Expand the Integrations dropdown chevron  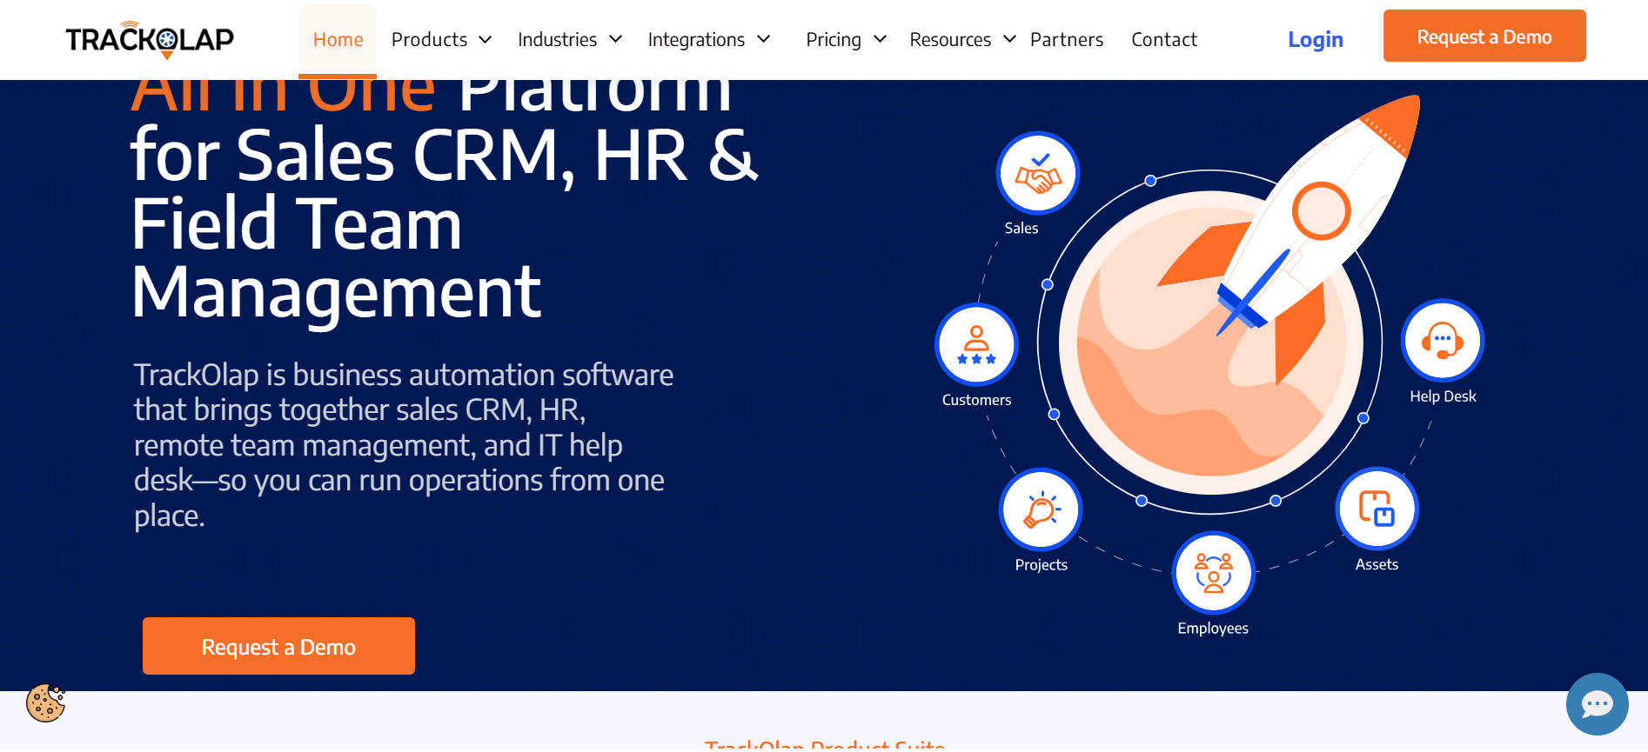[x=764, y=40]
